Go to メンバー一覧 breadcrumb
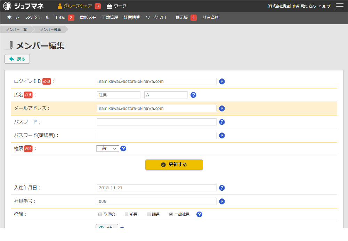The width and height of the screenshot is (348, 241). point(16,29)
